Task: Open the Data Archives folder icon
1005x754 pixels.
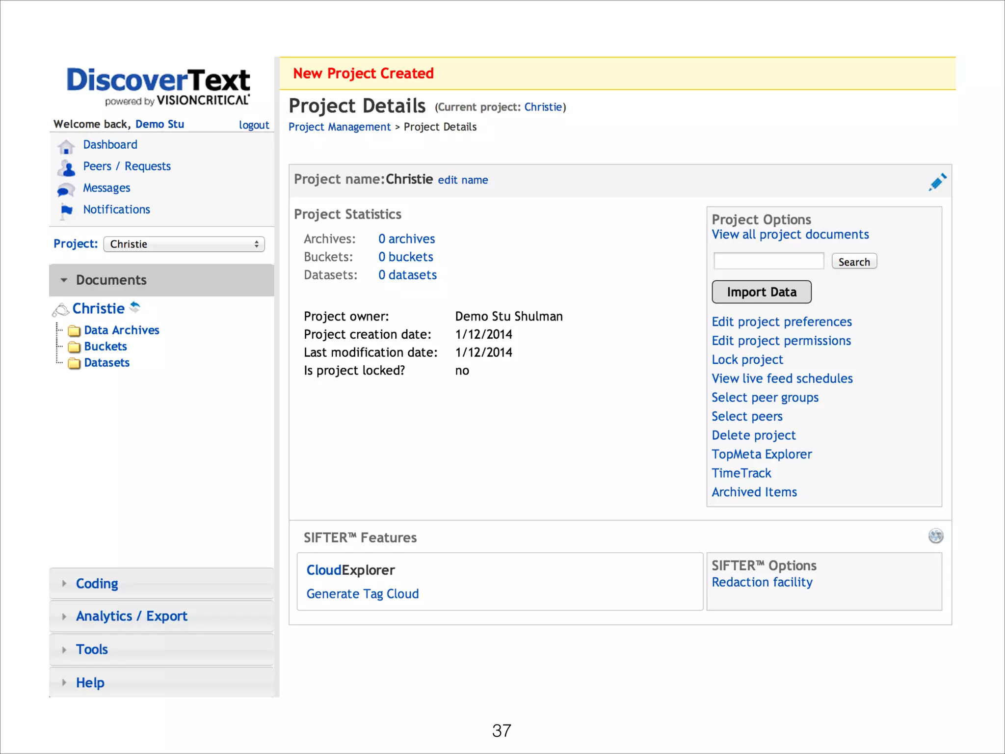Action: pos(74,331)
